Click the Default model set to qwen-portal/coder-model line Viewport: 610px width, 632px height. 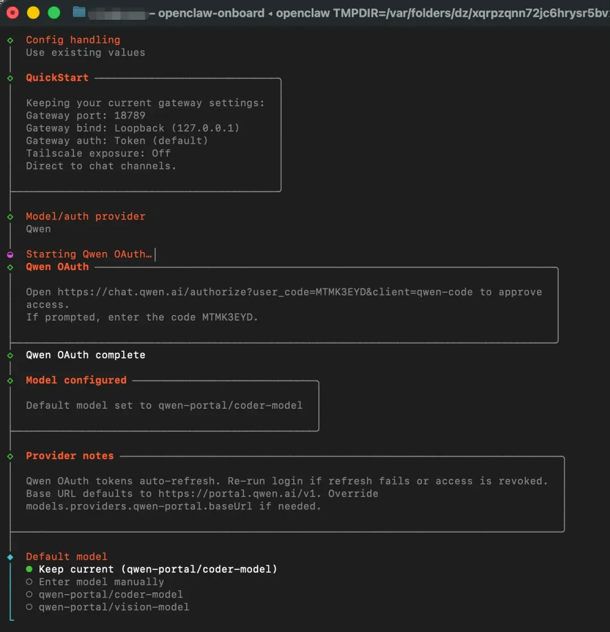click(164, 405)
